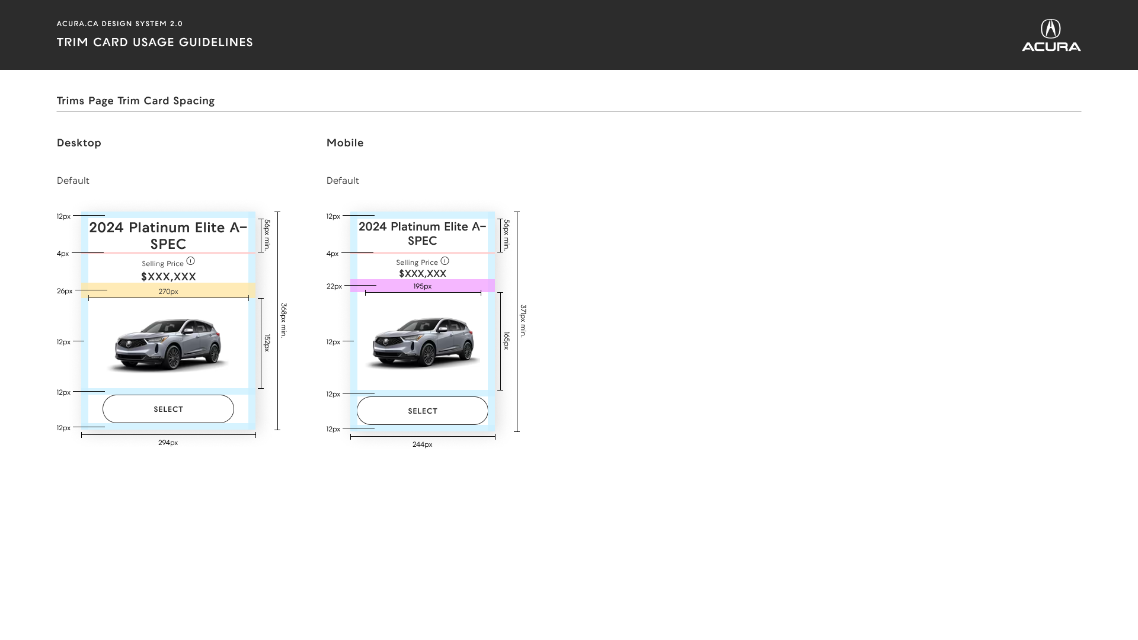The image size is (1138, 640).
Task: Click the Default label under Desktop
Action: point(73,181)
